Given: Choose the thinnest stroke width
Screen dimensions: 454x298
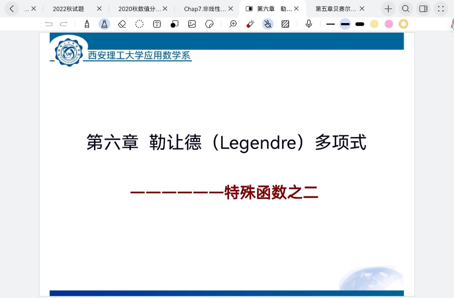Looking at the screenshot, I should [330, 24].
